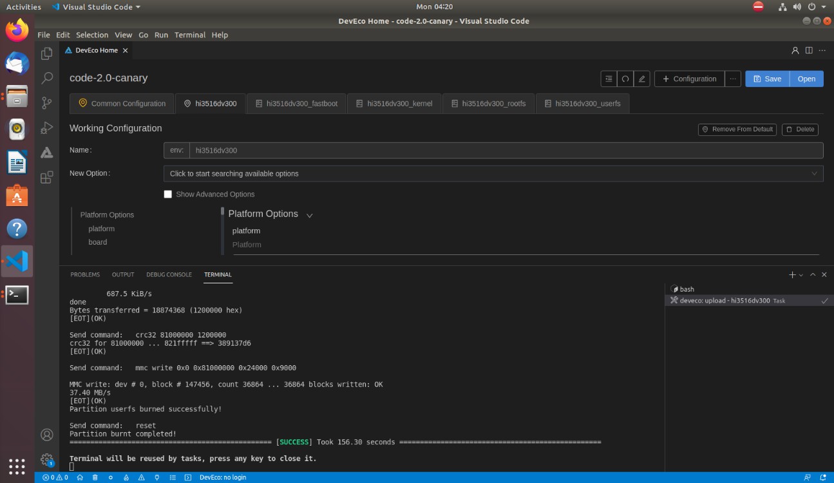Open the three-dots more actions button
834x483 pixels.
733,79
